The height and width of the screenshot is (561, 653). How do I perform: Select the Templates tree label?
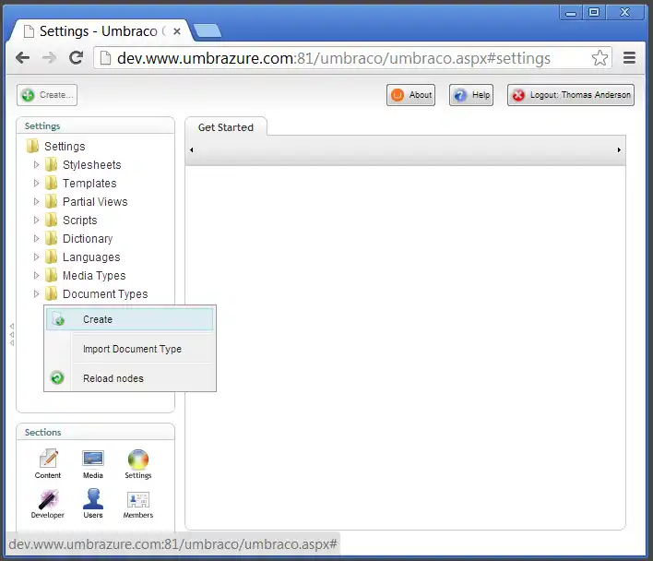pyautogui.click(x=89, y=184)
